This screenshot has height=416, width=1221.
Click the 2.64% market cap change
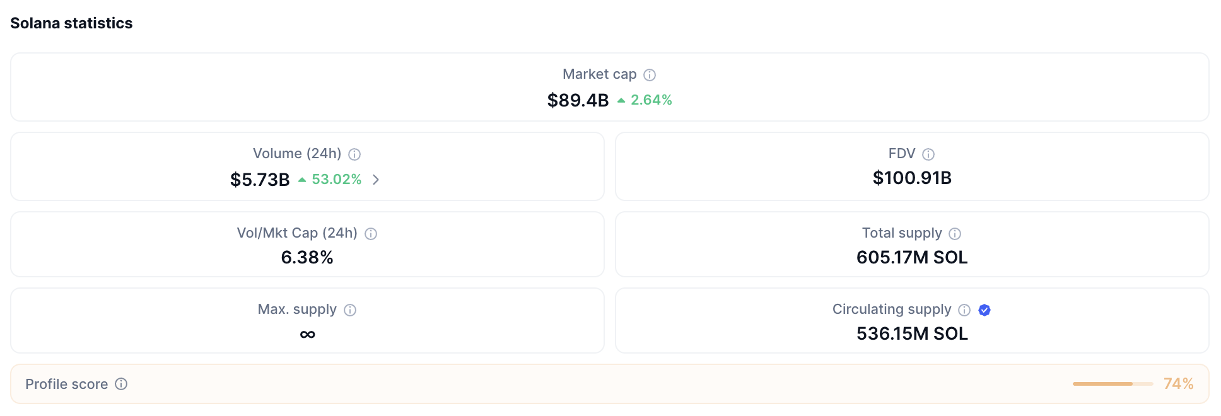click(651, 100)
